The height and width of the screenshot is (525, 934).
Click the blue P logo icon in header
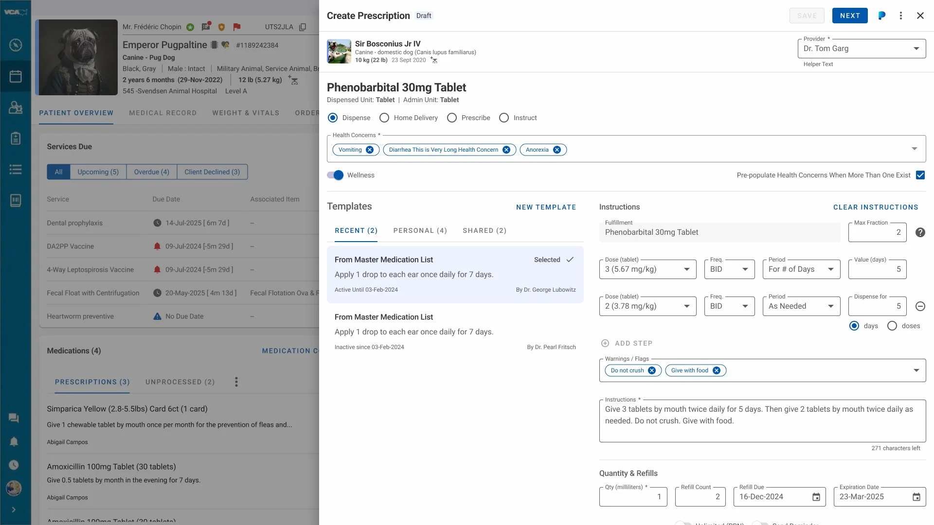[881, 16]
